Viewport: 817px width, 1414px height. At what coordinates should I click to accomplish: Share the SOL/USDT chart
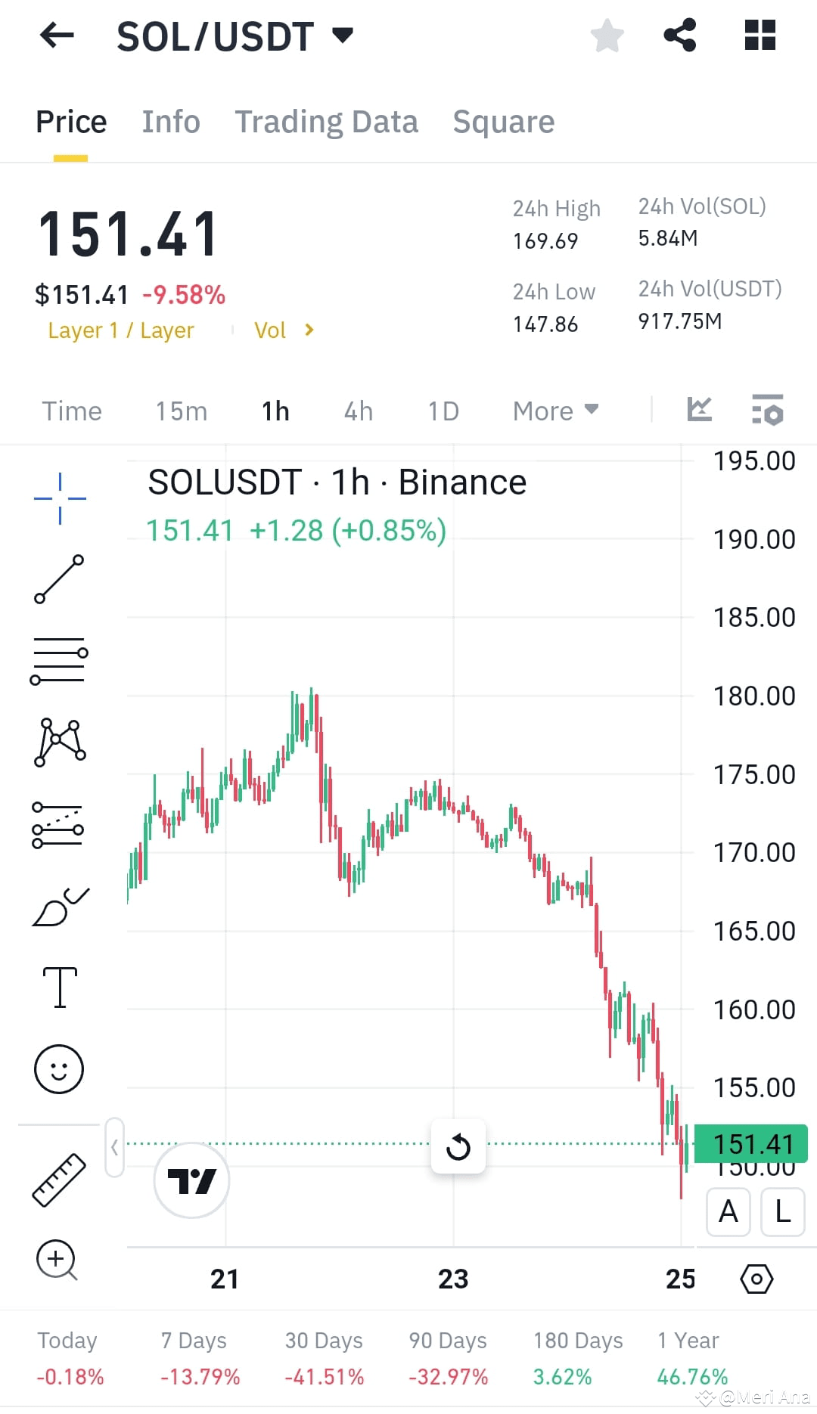click(x=679, y=35)
